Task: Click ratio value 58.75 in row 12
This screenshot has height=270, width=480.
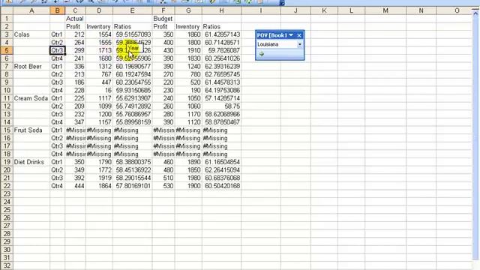Action: [x=221, y=106]
